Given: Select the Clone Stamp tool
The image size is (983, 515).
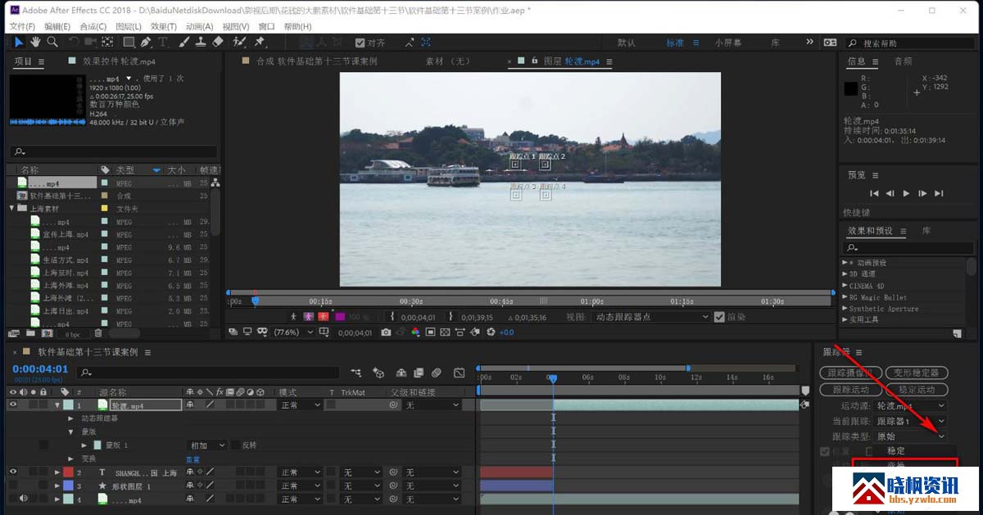Looking at the screenshot, I should click(x=201, y=43).
